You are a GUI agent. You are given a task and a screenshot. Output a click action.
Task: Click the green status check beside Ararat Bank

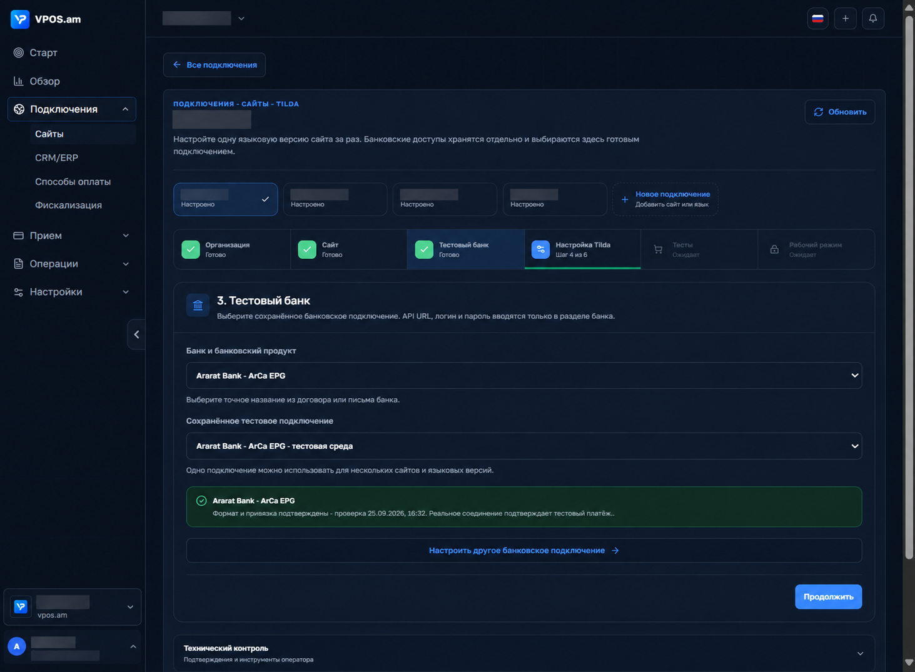(x=201, y=501)
